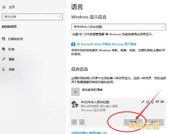Open 选择始终默认使用的输入法 link
170x134 pixels.
89,133
